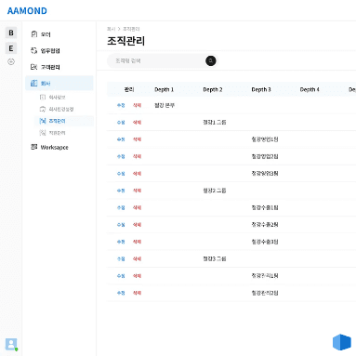Open the 업무협업 collaboration icon in sidebar
Image resolution: width=356 pixels, height=356 pixels.
coord(33,50)
